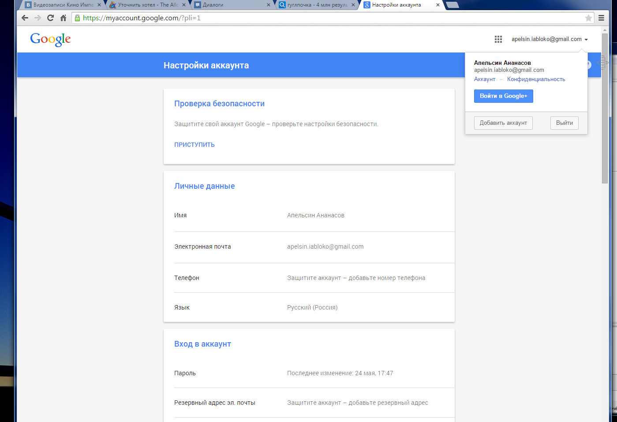Screen dimensions: 617x422
Task: Open Конфиденциальность link in popup
Action: pos(536,79)
